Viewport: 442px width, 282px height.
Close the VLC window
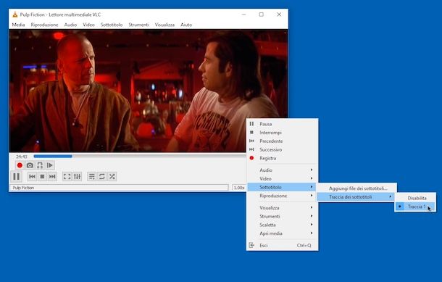pyautogui.click(x=279, y=14)
